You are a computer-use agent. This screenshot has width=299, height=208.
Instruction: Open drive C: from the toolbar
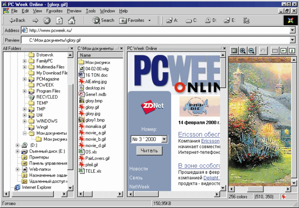pos(191,20)
